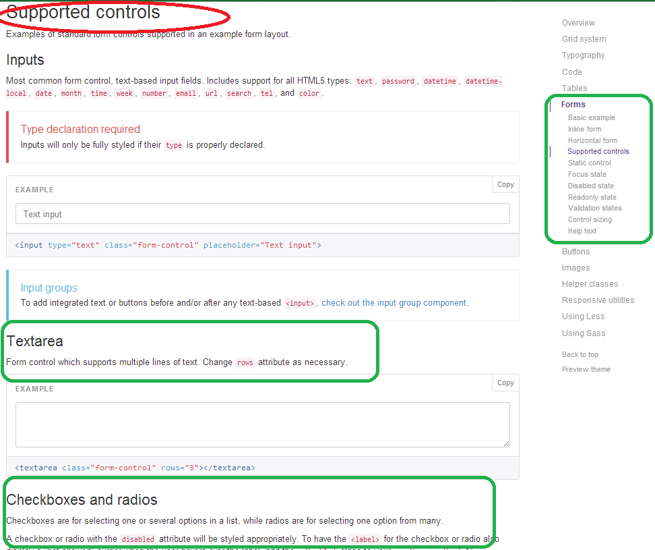Jump to the Basic example subsection
This screenshot has width=655, height=550.
click(x=591, y=117)
